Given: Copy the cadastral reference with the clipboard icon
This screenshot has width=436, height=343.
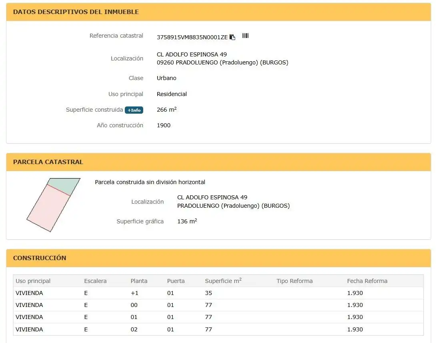Looking at the screenshot, I should 232,37.
